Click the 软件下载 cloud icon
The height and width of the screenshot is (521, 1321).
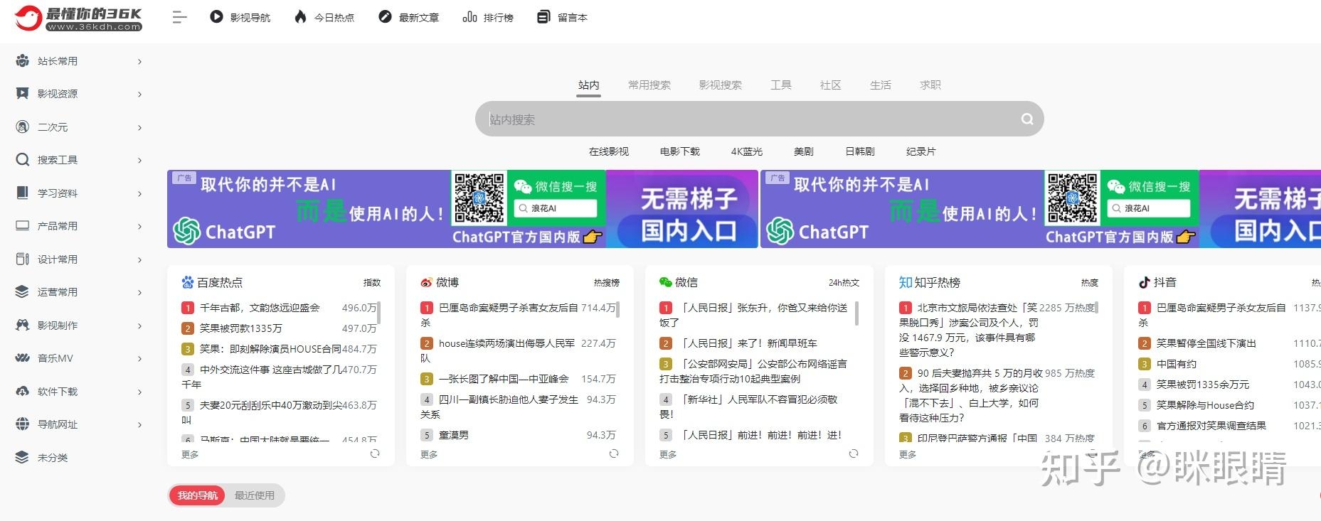tap(23, 392)
